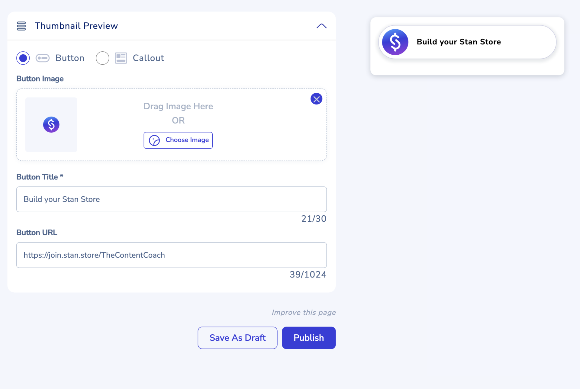Click the stacked layers icon beside Thumbnail Preview
The width and height of the screenshot is (580, 389).
click(21, 26)
